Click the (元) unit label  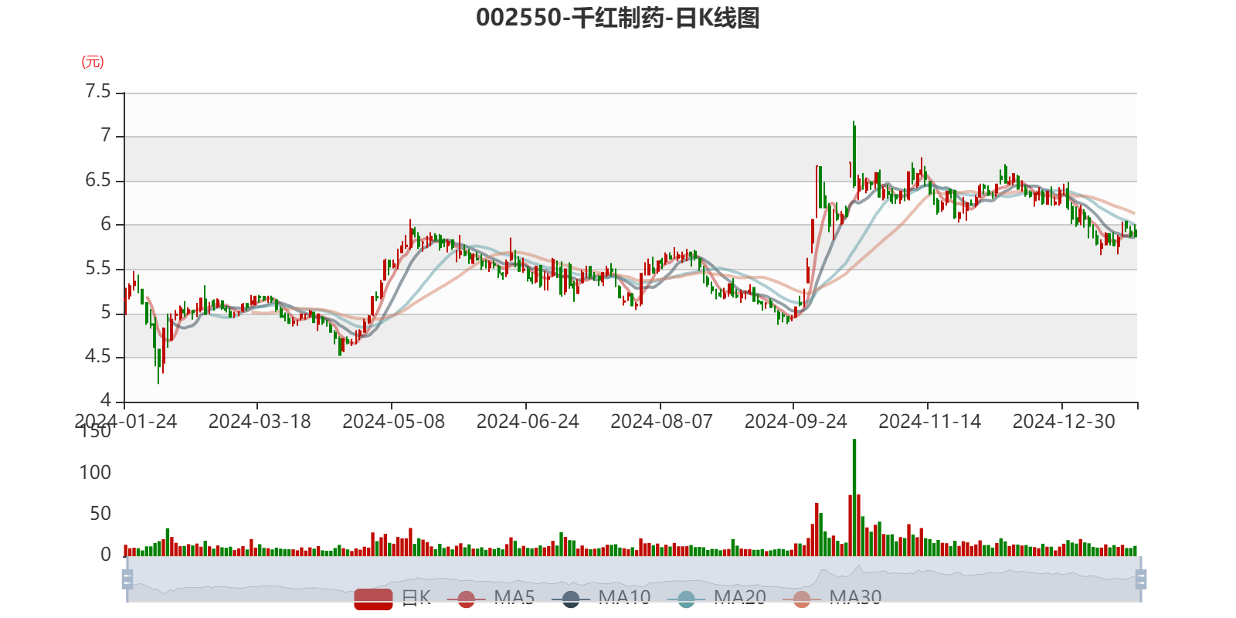click(x=93, y=62)
